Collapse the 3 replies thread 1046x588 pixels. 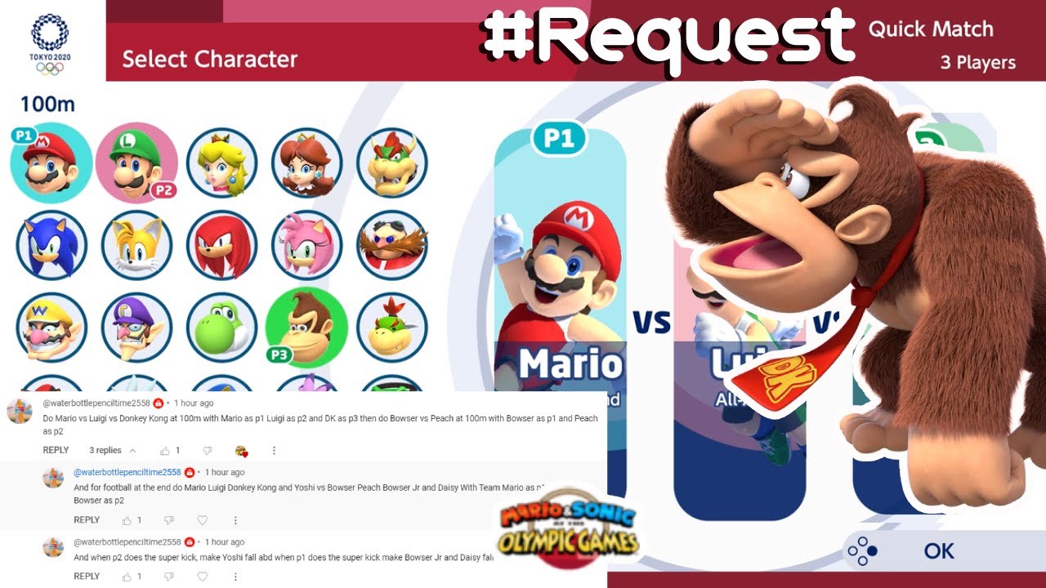113,450
